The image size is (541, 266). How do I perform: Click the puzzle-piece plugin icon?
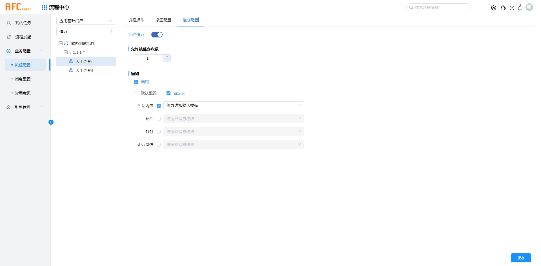(x=503, y=8)
